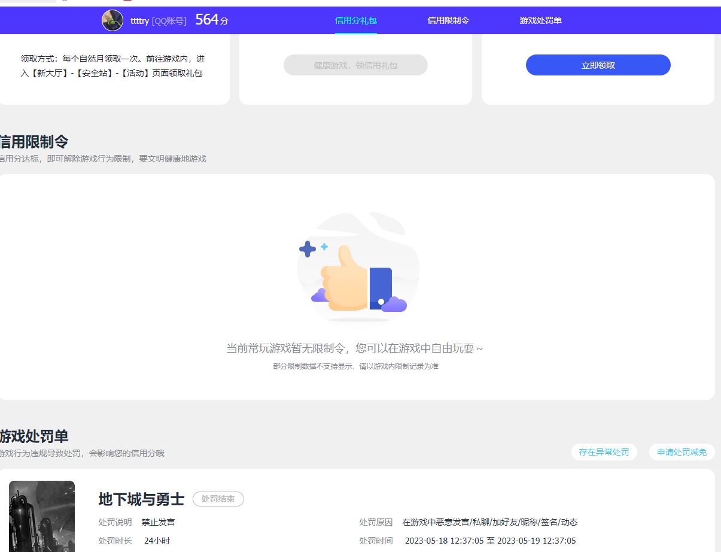Open the 地下城与勇士 game artwork thumbnail
Viewport: 721px width, 552px height.
[x=41, y=515]
